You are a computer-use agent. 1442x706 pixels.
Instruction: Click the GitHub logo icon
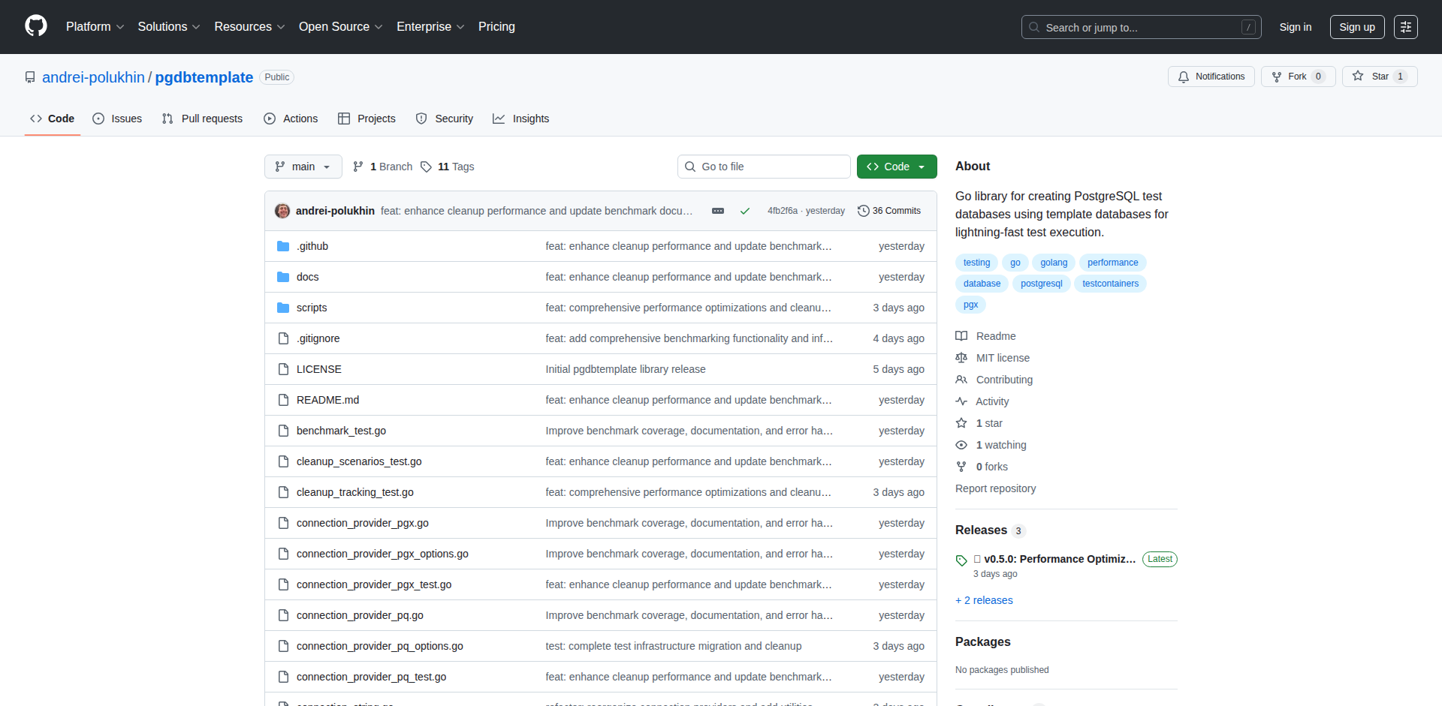click(36, 26)
